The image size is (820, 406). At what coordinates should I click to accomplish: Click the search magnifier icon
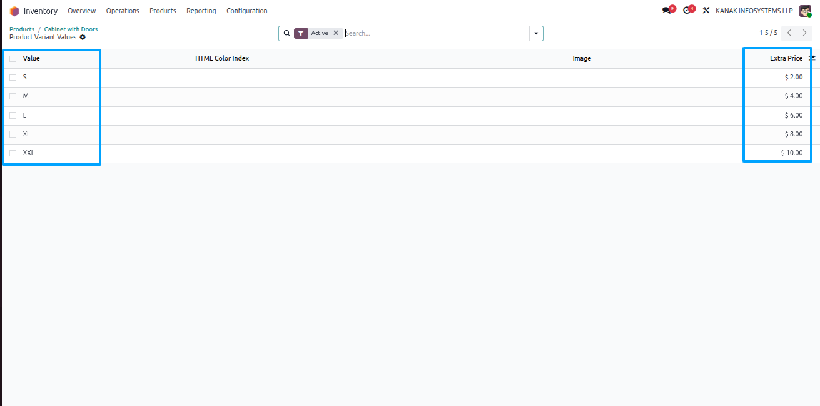(x=287, y=33)
